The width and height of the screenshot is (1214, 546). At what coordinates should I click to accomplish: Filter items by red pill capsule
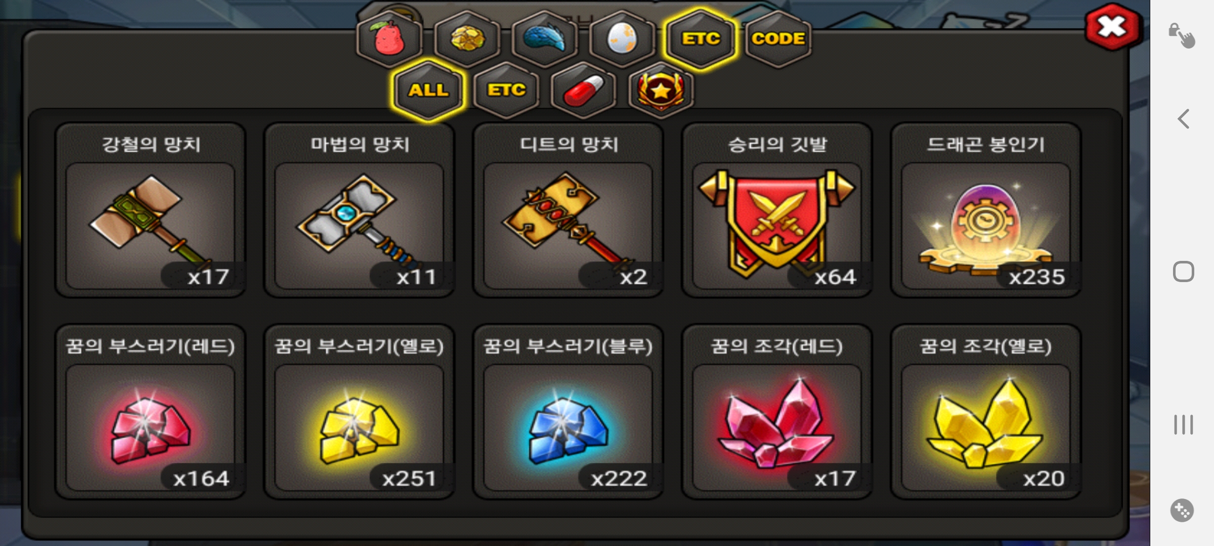584,90
